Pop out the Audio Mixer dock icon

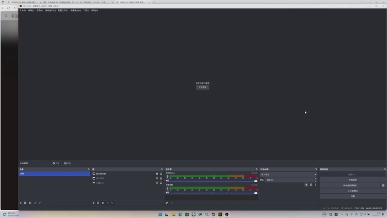(257, 169)
